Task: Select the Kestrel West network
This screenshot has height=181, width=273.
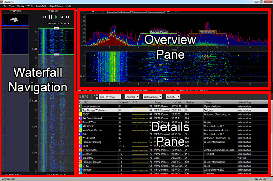Action: [x=89, y=122]
